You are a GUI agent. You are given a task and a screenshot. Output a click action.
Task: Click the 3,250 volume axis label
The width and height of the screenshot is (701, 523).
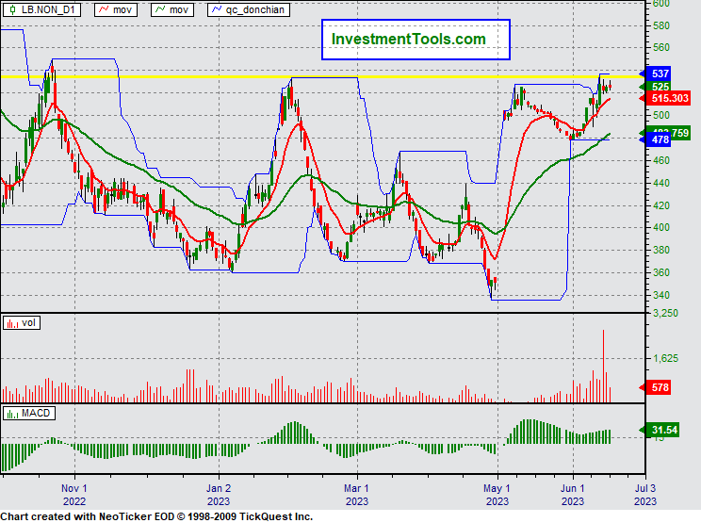tap(665, 314)
